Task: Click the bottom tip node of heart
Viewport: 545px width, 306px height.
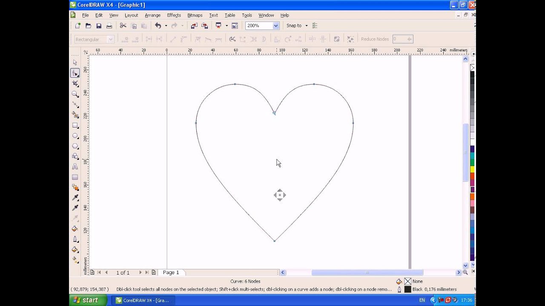Action: [275, 241]
